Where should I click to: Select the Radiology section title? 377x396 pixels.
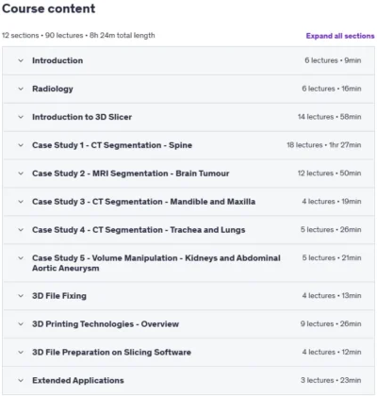(53, 89)
